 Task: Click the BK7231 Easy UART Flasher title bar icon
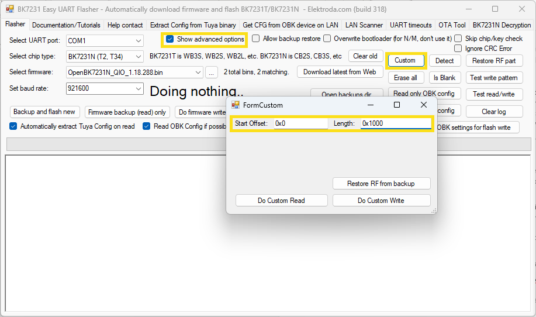click(10, 9)
